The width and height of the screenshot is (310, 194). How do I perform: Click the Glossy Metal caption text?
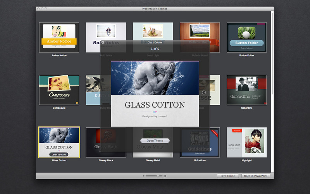(x=153, y=160)
